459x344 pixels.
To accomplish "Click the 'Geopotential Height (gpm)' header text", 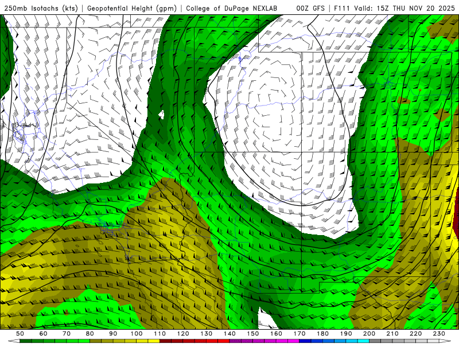I will tap(132, 9).
